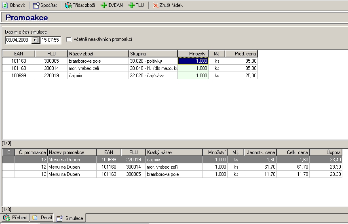Click the MJ column header
This screenshot has width=348, height=224.
click(x=217, y=54)
